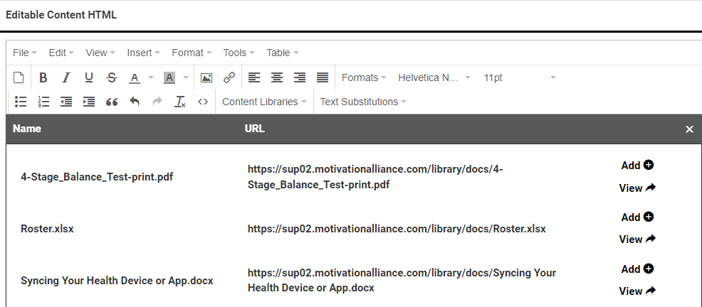Open the Formats dropdown

364,77
